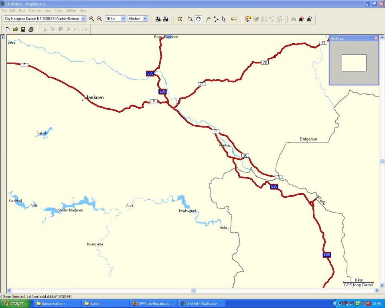385x308 pixels.
Task: Click the Ivaylovgrad label on map
Action: click(x=187, y=211)
